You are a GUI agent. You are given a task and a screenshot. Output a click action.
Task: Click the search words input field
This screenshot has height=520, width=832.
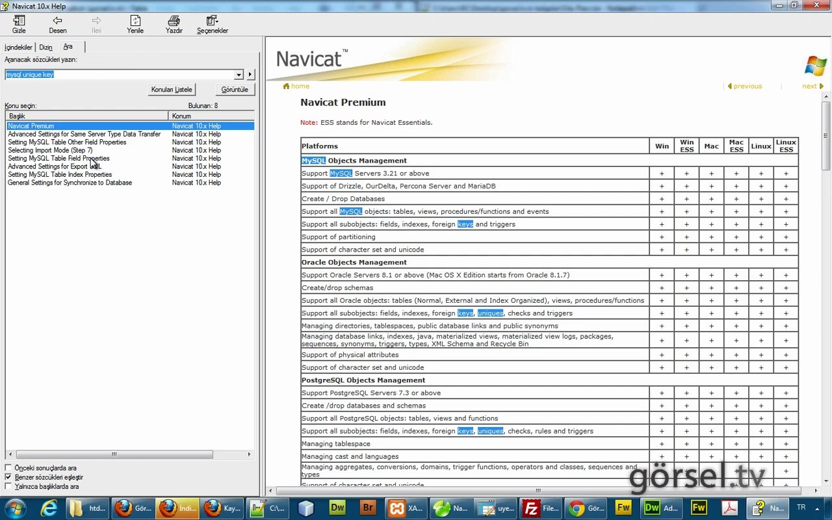120,75
